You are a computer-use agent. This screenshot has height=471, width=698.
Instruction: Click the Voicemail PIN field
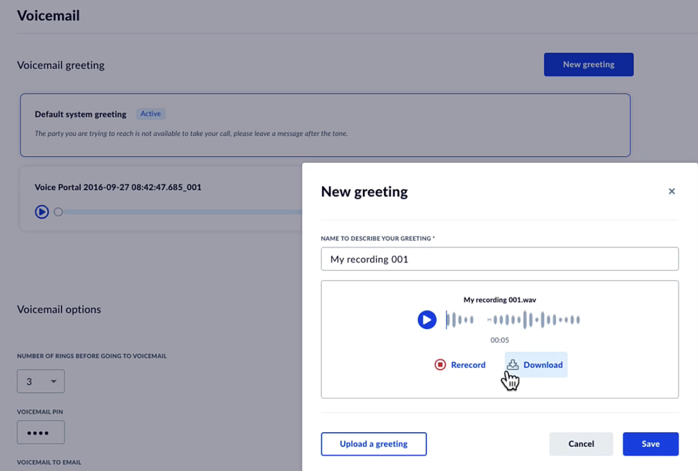41,433
